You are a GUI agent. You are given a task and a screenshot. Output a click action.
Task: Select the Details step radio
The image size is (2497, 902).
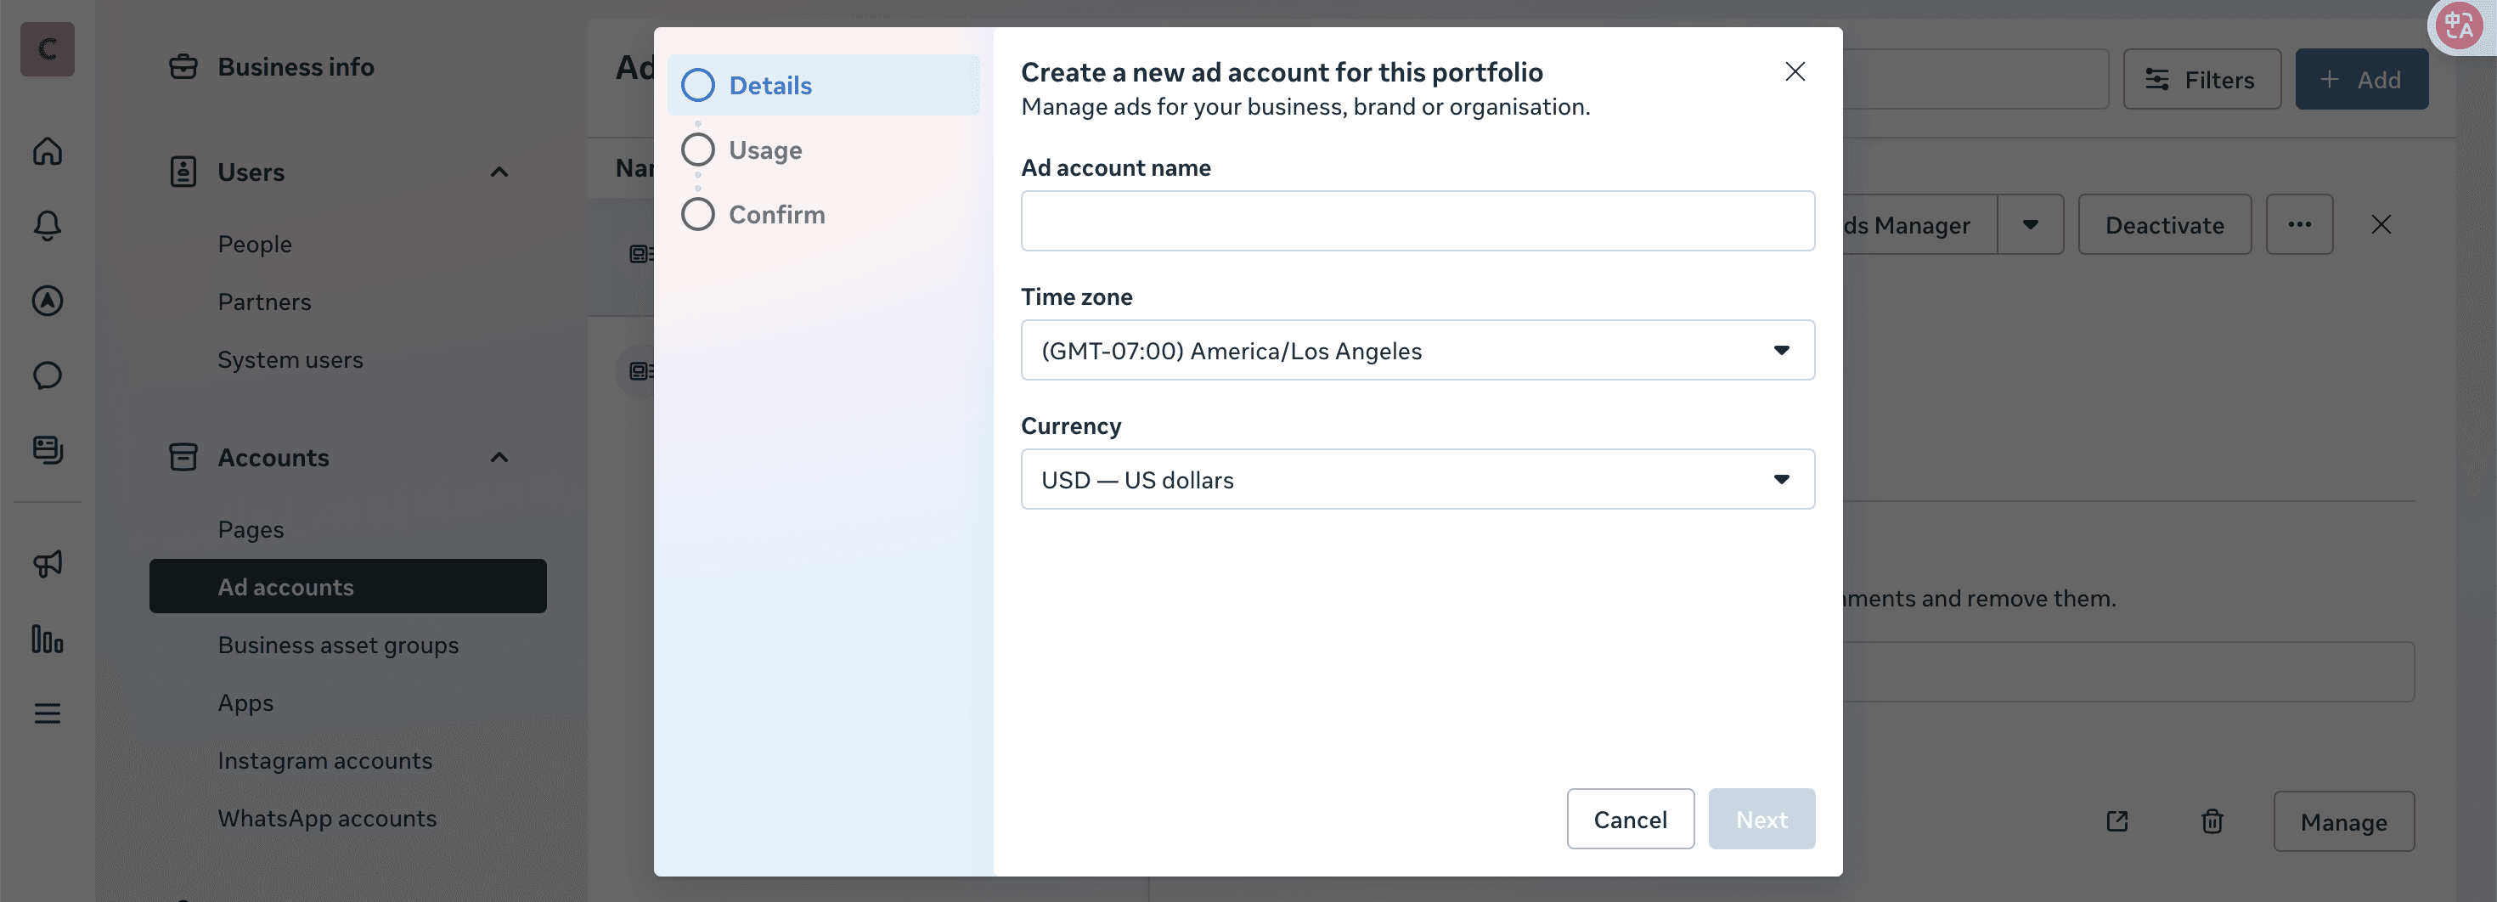click(698, 85)
